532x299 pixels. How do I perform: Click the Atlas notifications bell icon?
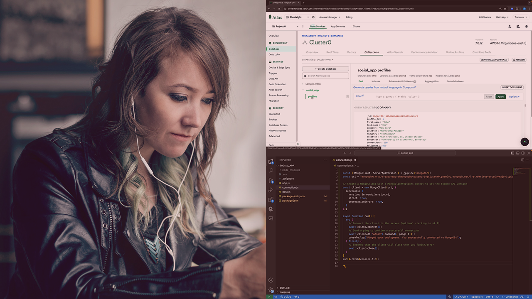point(527,26)
